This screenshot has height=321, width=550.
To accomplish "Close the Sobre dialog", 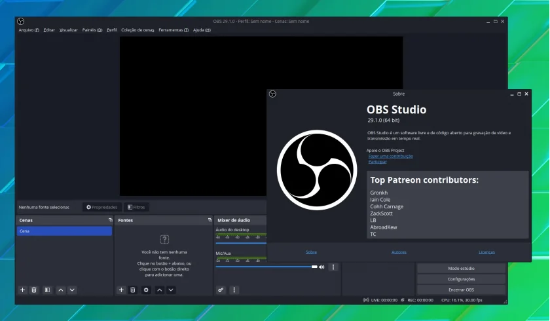I will pos(526,94).
